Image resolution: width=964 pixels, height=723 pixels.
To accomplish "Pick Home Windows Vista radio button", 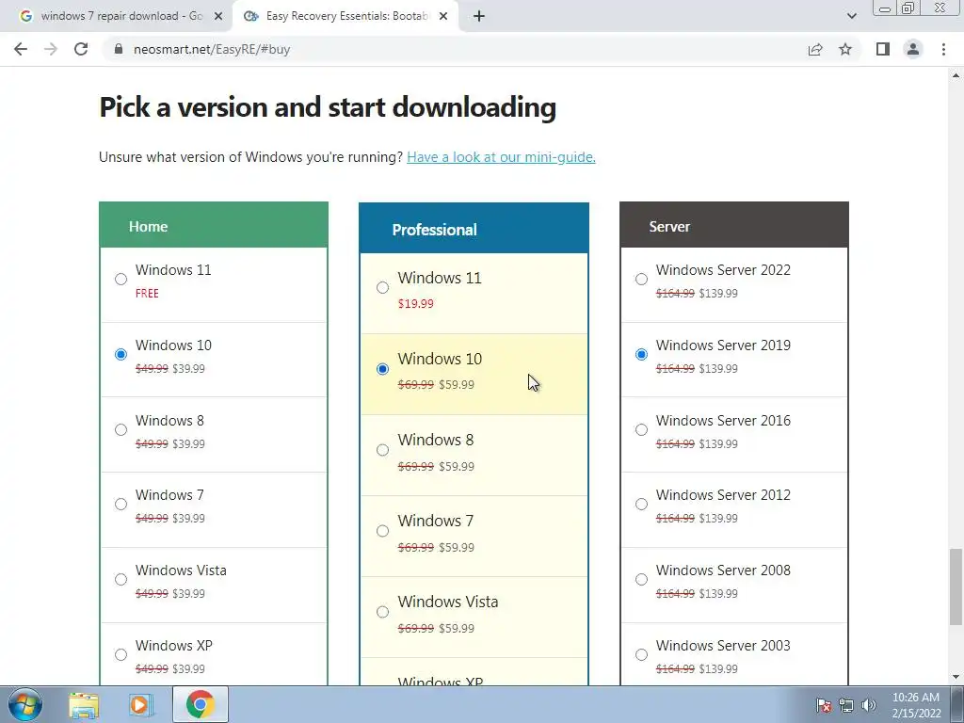I will 121,579.
